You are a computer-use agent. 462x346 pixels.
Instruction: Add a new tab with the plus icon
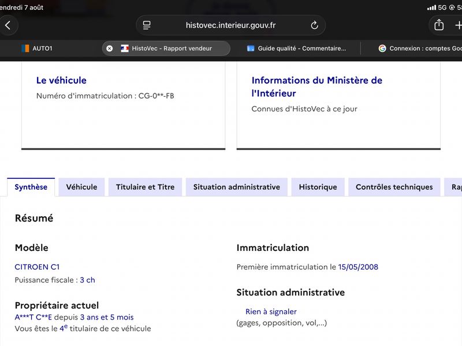click(458, 25)
